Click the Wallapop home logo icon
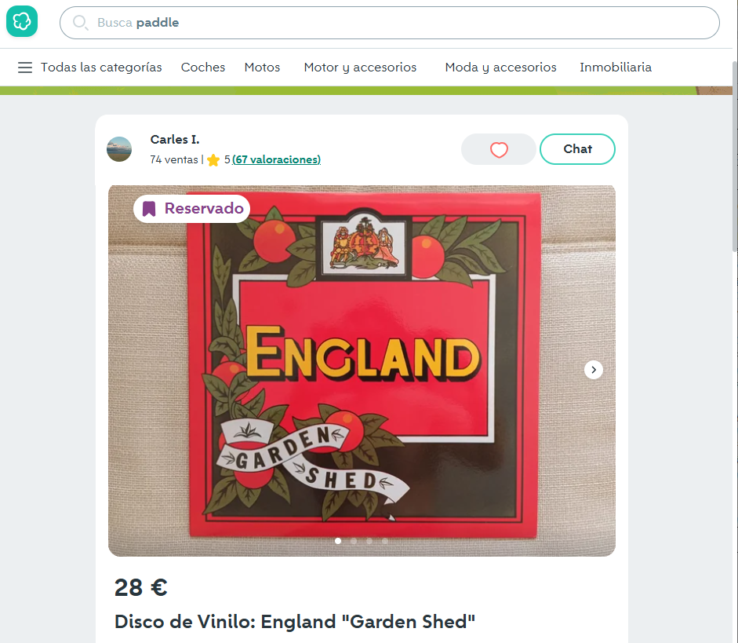Viewport: 738px width, 643px height. [x=22, y=22]
